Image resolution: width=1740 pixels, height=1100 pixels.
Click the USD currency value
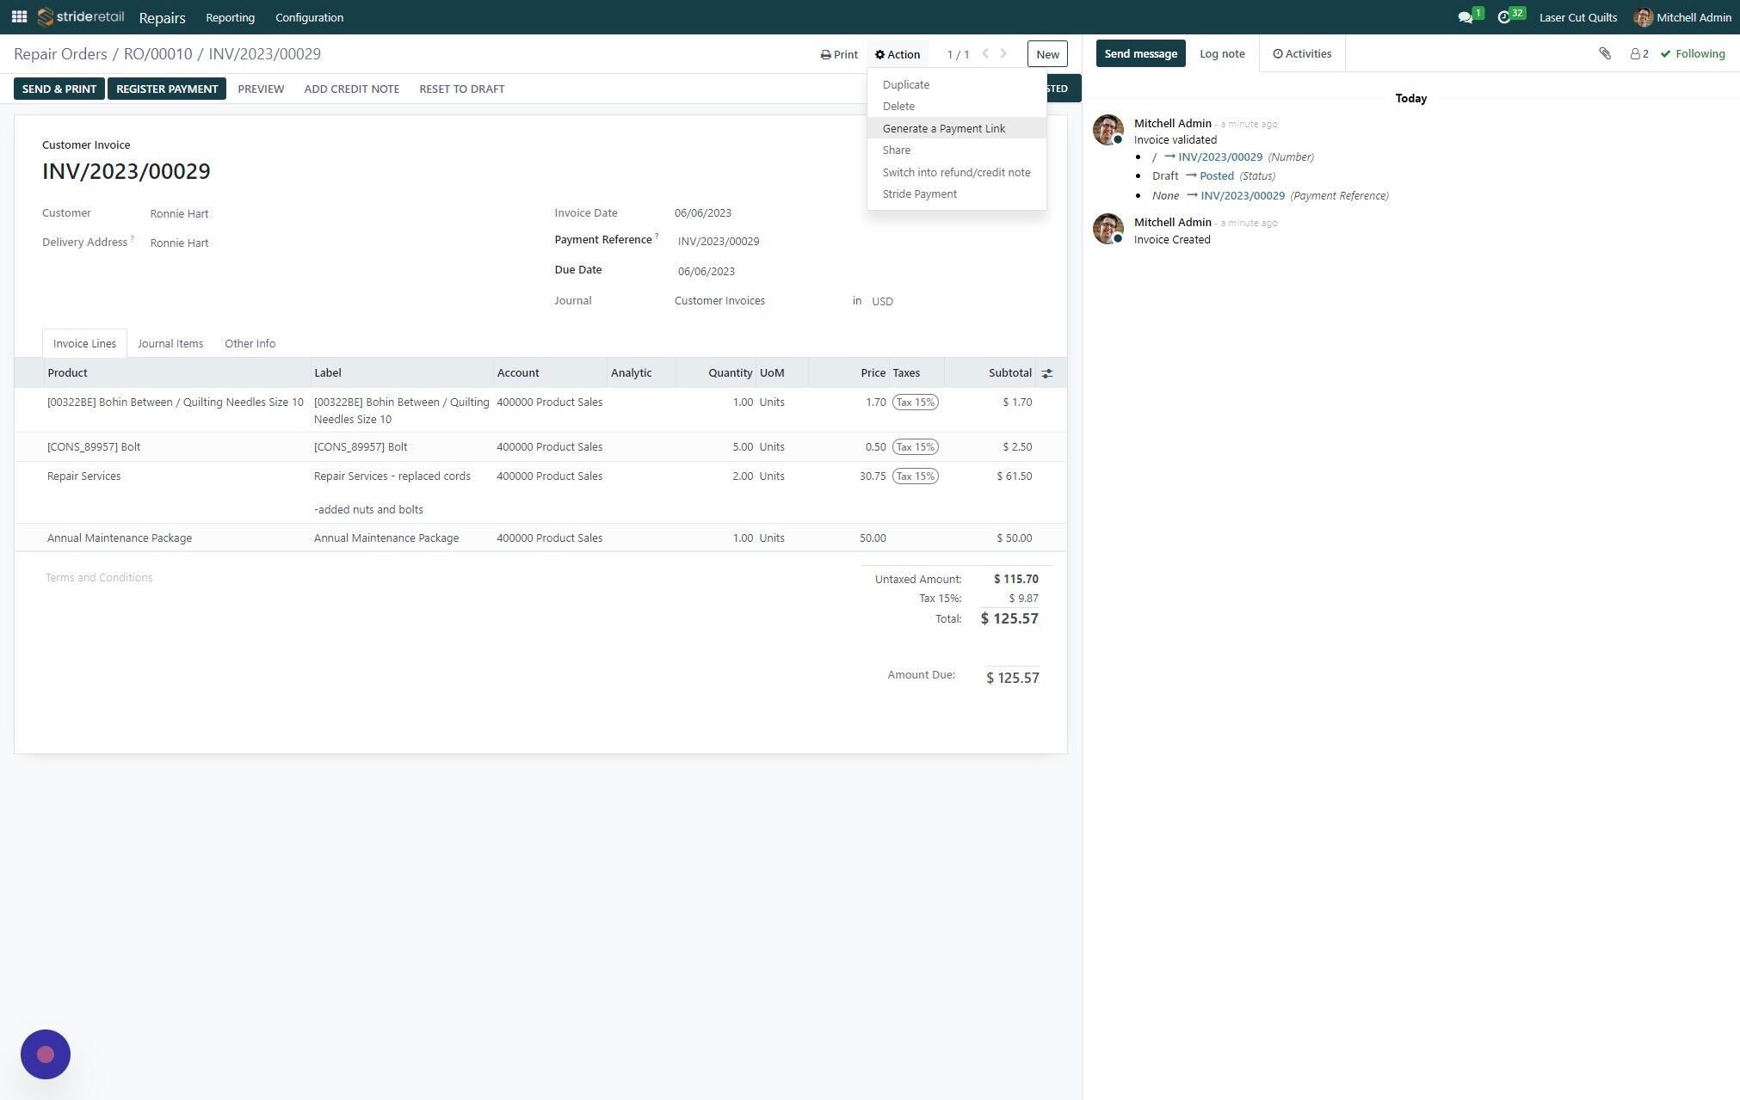(x=882, y=301)
